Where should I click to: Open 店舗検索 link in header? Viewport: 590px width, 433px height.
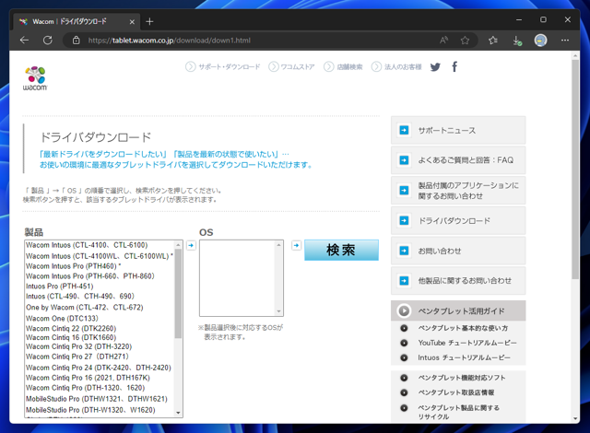coord(343,67)
